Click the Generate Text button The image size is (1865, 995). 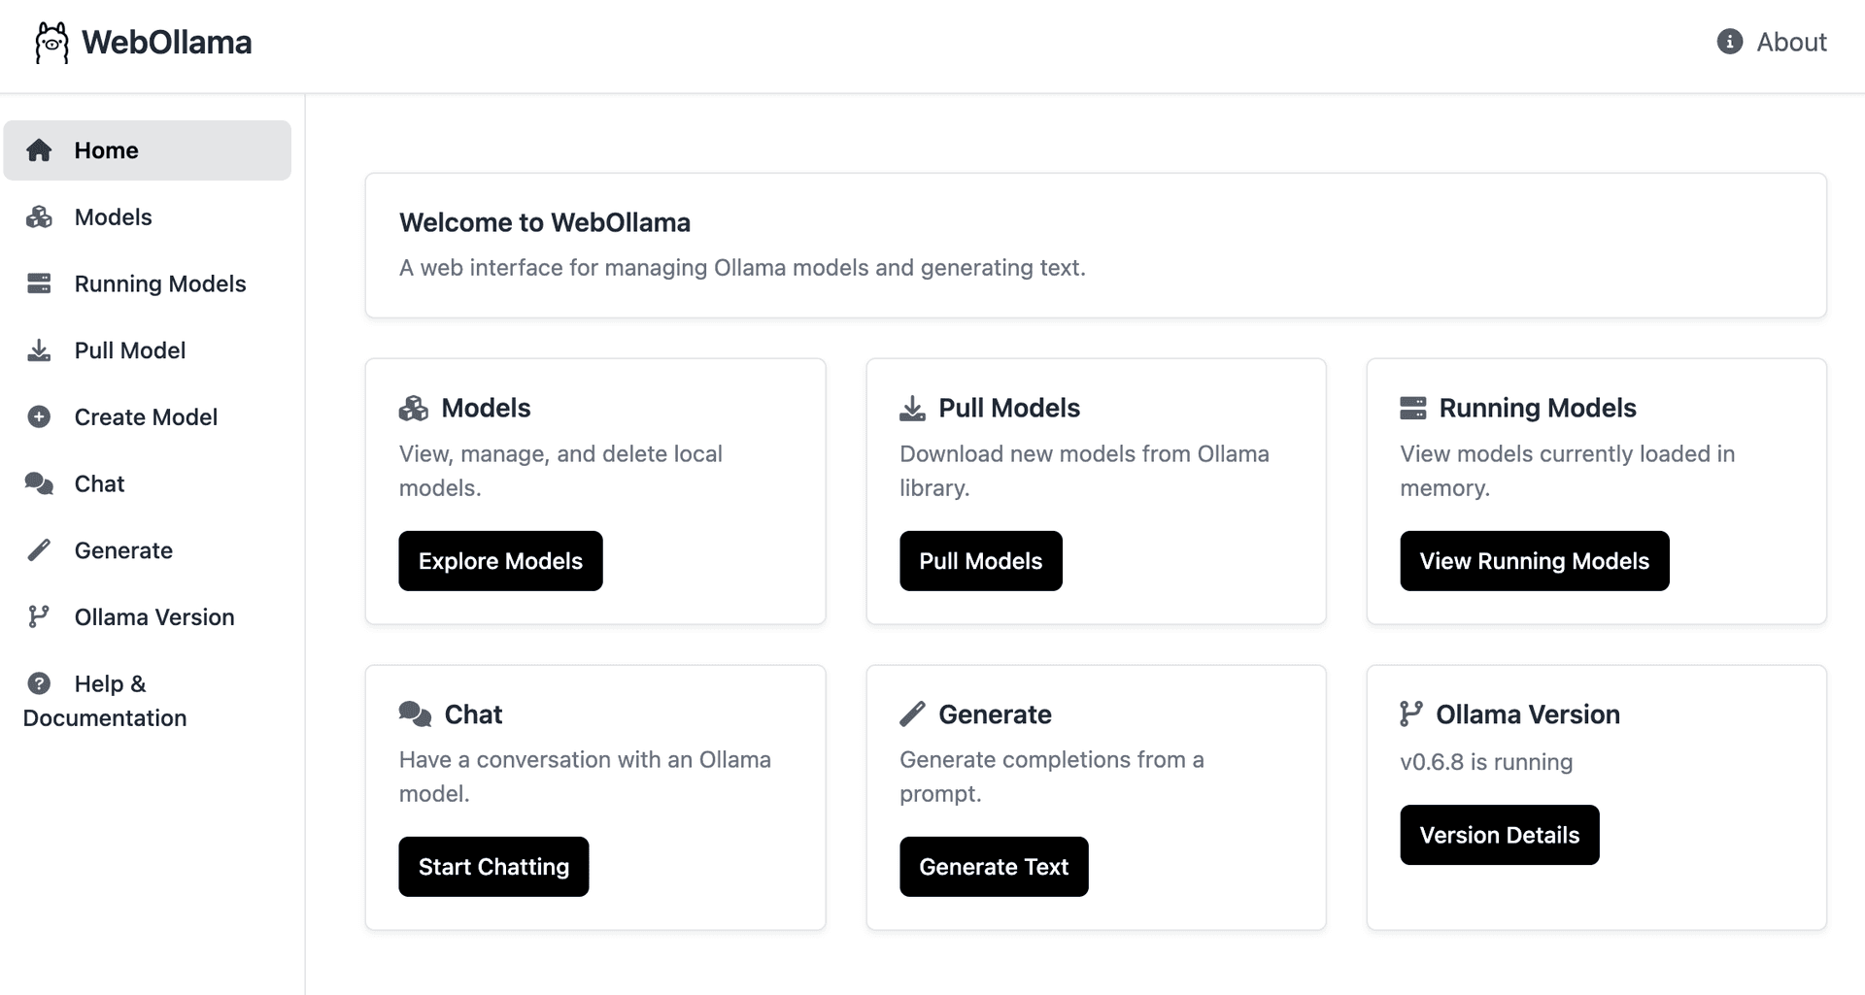pyautogui.click(x=994, y=867)
